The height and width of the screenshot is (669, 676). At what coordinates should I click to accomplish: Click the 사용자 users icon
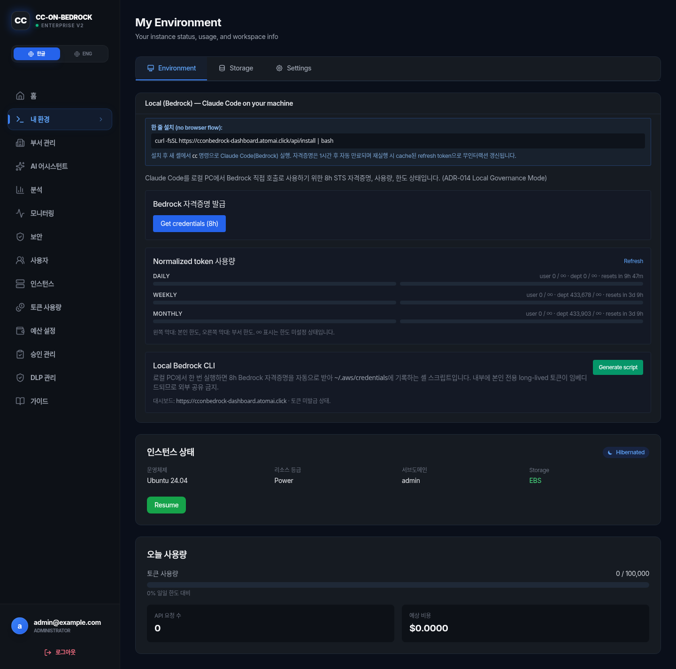[x=20, y=260]
